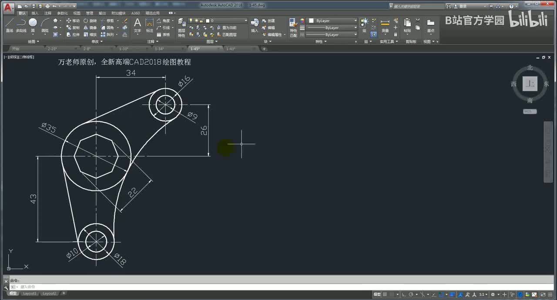Toggle polar tracking in status bar
This screenshot has width=557, height=300.
[x=411, y=294]
